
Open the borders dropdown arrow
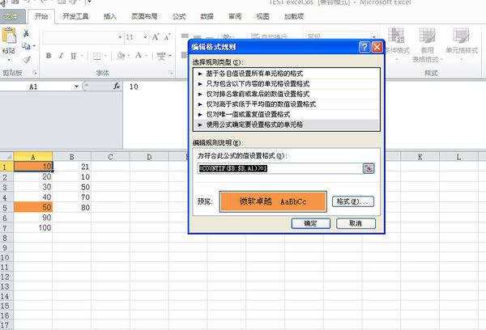[105, 56]
